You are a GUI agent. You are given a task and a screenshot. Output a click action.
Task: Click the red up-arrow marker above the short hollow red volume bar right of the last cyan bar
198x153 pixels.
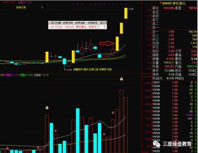(x=104, y=134)
